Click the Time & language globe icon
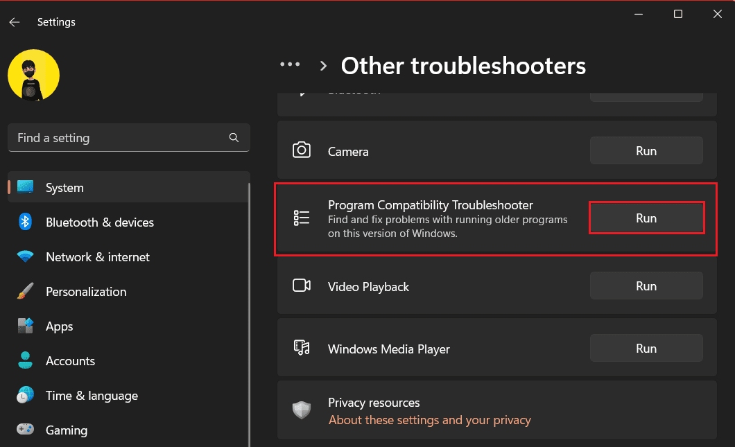Viewport: 735px width, 447px height. (26, 395)
